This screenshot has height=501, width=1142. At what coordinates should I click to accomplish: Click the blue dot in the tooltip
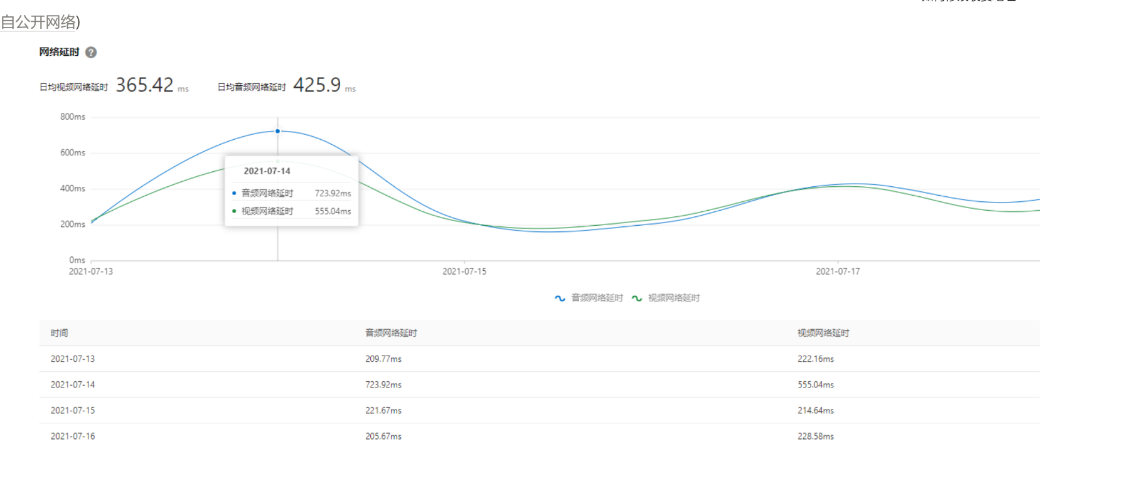point(234,193)
